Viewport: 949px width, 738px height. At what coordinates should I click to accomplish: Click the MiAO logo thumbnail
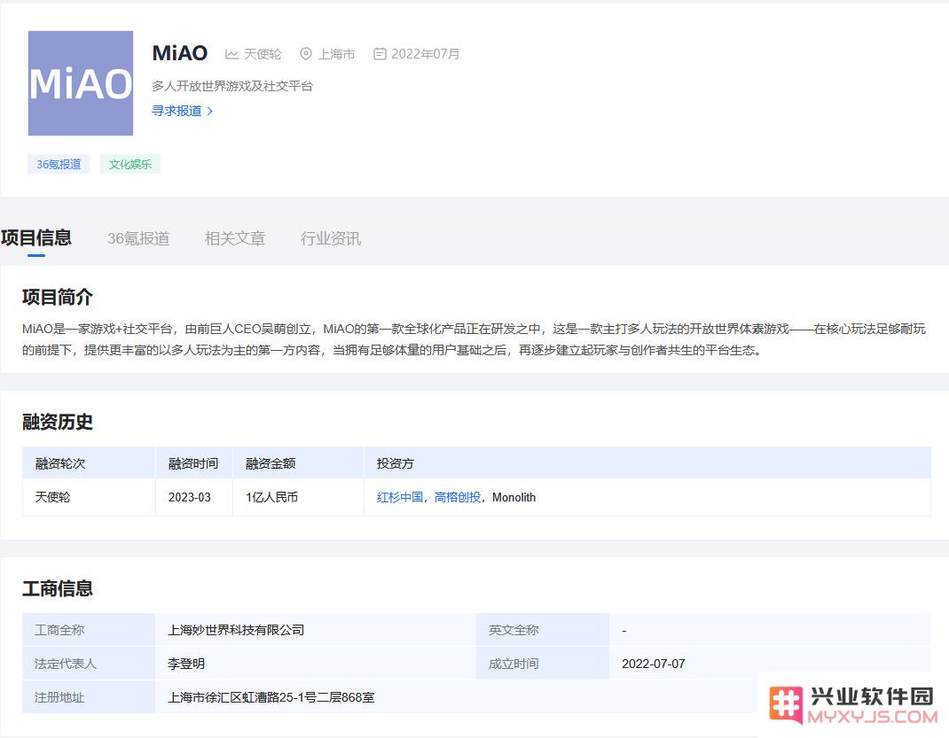click(81, 83)
